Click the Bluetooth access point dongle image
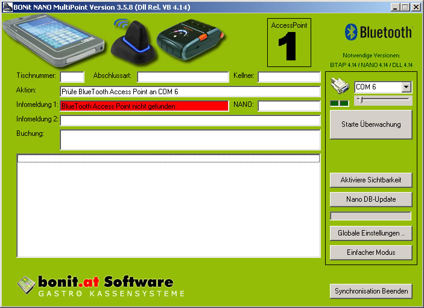This screenshot has width=424, height=308. pos(133,42)
